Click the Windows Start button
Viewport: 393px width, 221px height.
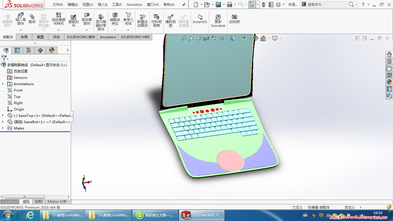[x=7, y=215]
